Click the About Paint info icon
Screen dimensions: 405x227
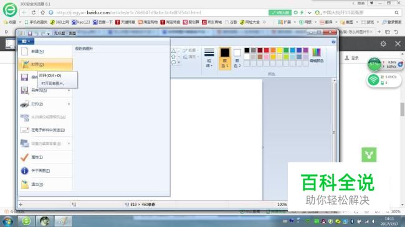(x=24, y=170)
